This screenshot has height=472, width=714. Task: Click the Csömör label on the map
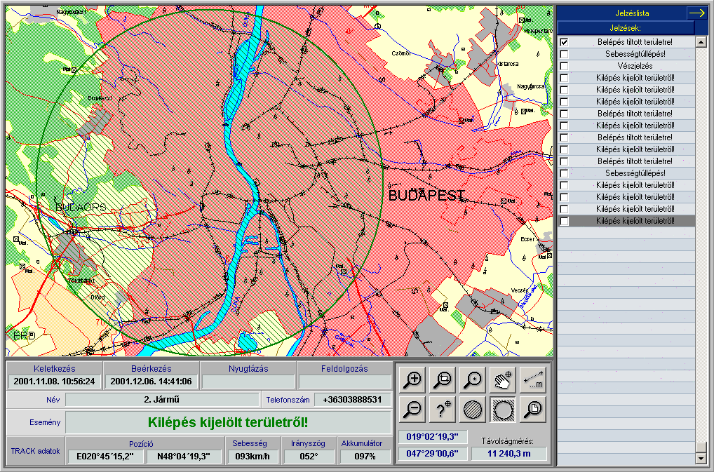(x=400, y=53)
